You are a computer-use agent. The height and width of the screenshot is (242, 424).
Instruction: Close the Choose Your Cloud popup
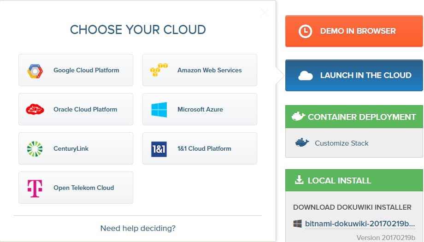[264, 12]
